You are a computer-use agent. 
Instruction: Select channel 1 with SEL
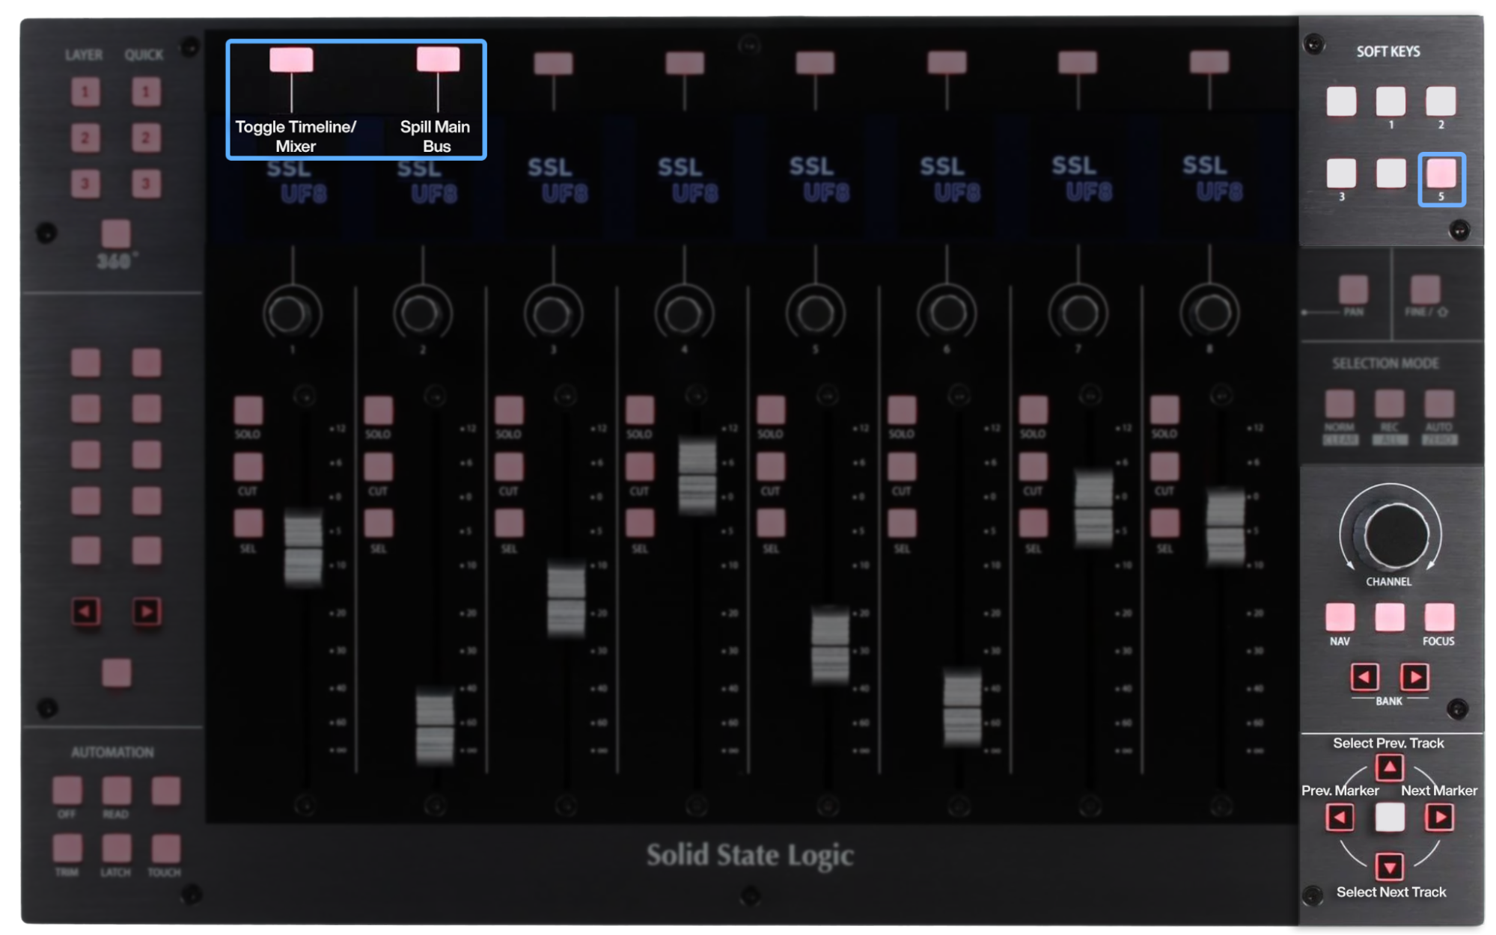pos(248,524)
